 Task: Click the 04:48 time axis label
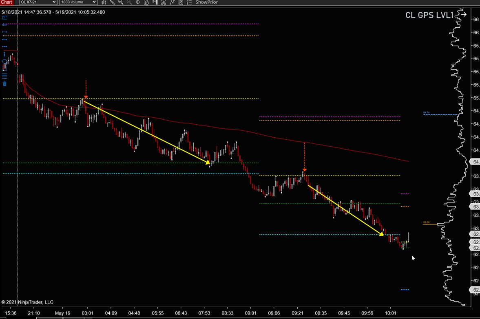(134, 313)
